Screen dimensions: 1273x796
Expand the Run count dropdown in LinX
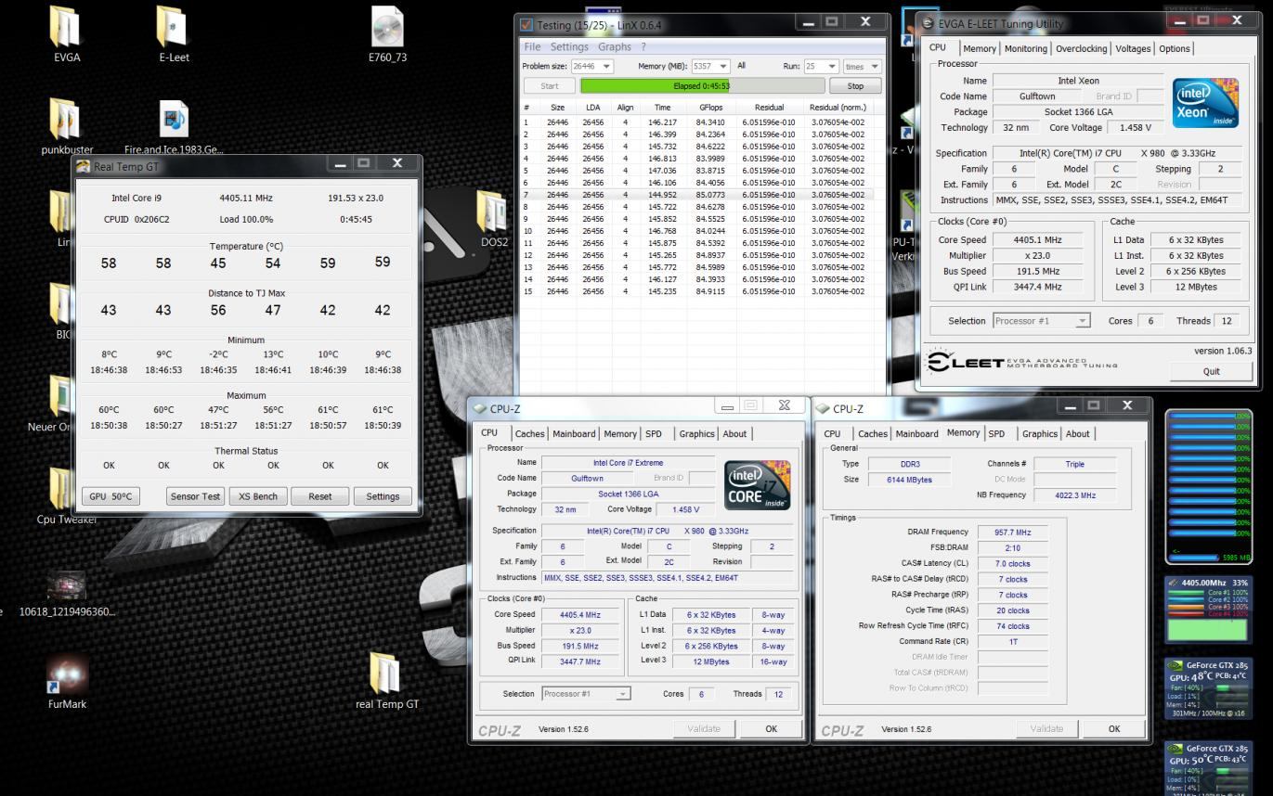point(832,67)
